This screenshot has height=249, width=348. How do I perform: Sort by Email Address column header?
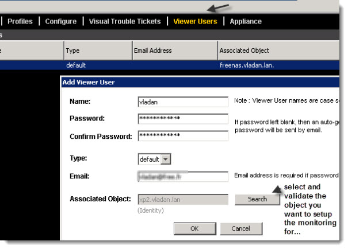[x=175, y=50]
